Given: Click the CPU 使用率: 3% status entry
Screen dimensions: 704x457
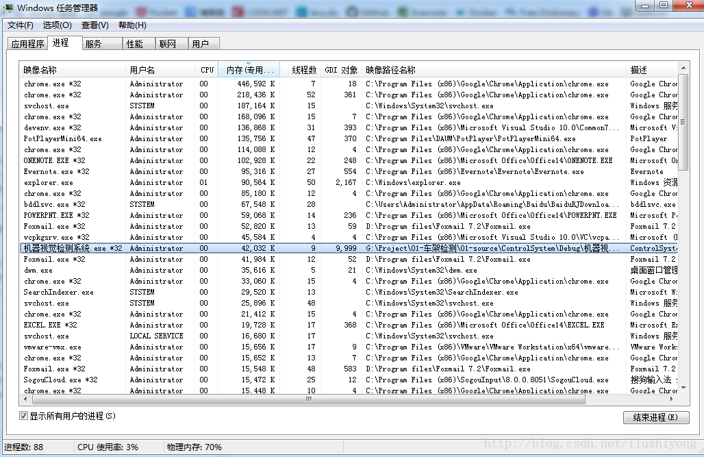Looking at the screenshot, I should point(108,447).
